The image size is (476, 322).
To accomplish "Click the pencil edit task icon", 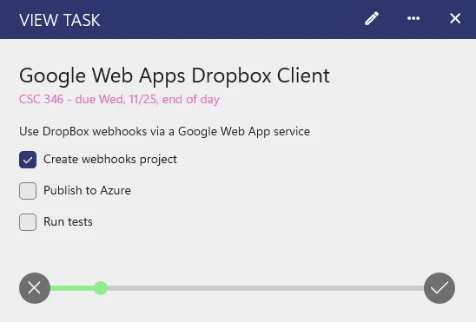I will [x=372, y=19].
